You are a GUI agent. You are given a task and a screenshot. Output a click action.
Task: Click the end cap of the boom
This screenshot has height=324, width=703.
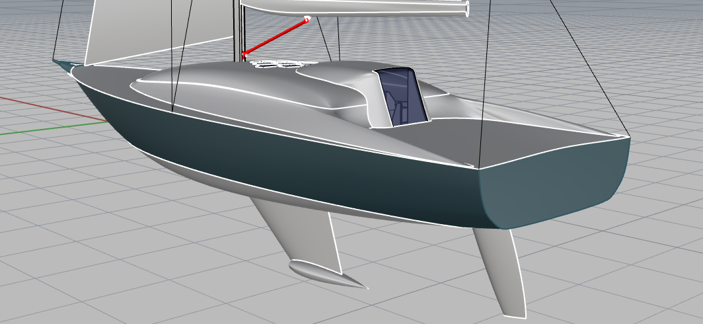tap(468, 9)
